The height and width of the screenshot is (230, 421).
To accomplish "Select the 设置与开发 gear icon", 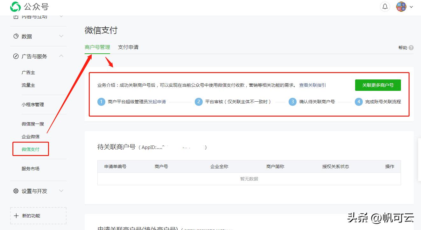I will tap(15, 191).
